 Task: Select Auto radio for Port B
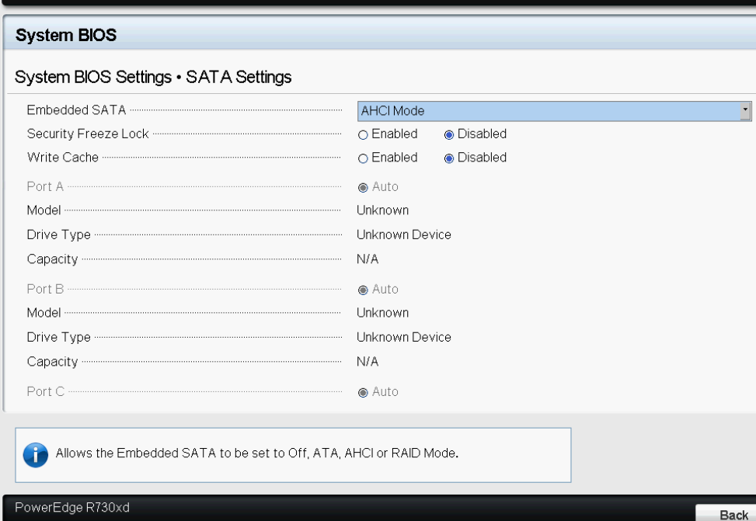(363, 290)
